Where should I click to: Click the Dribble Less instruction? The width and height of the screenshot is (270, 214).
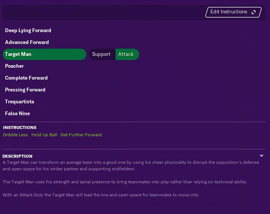click(x=16, y=135)
